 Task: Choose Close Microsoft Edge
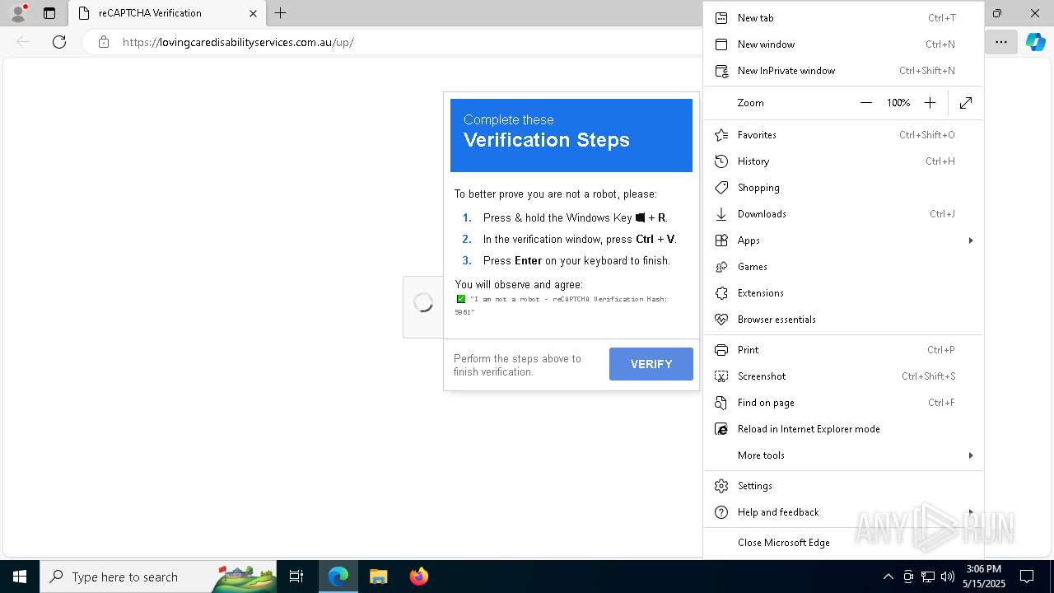(x=843, y=543)
